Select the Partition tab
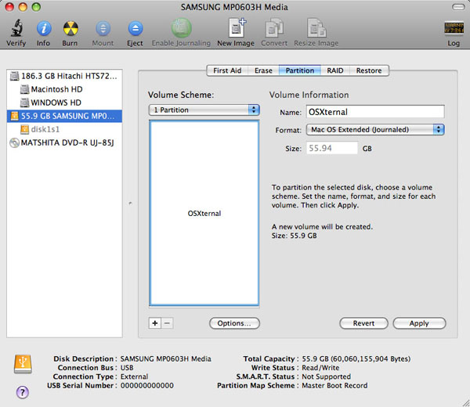The width and height of the screenshot is (470, 407). [300, 70]
